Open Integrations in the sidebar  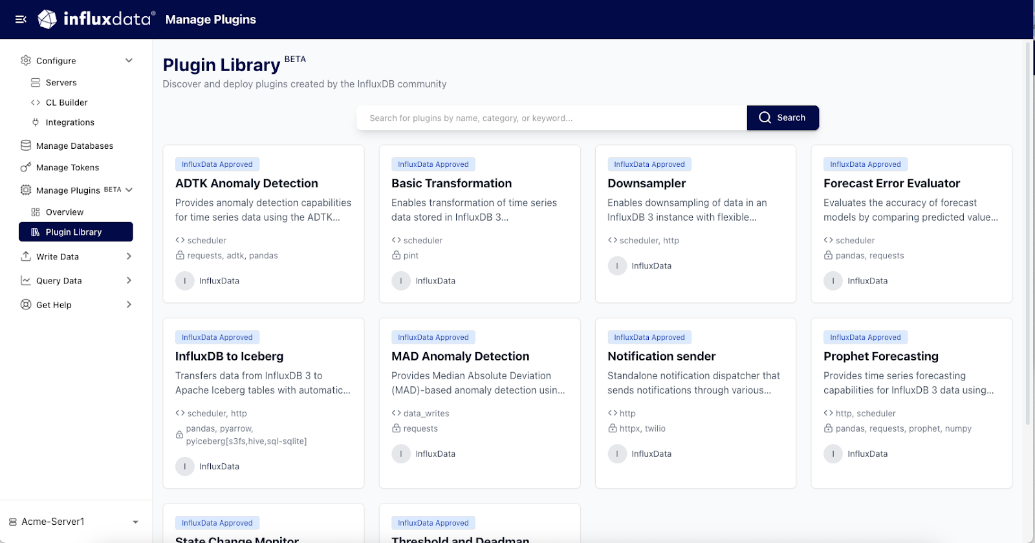[x=70, y=122]
